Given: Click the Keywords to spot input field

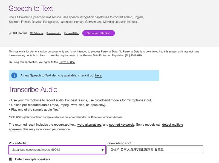Looking at the screenshot, I should coord(155,150).
